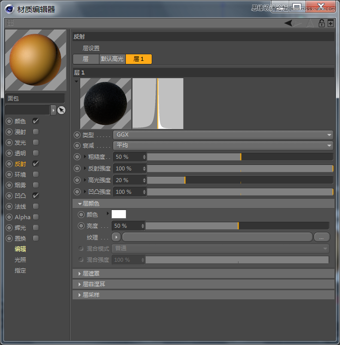Viewport: 340px width, 345px height.
Task: Click the new manager window icon
Action: [x=330, y=23]
